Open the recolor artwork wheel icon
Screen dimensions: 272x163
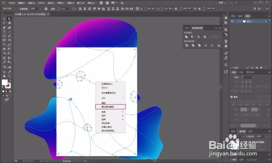pyautogui.click(x=46, y=9)
